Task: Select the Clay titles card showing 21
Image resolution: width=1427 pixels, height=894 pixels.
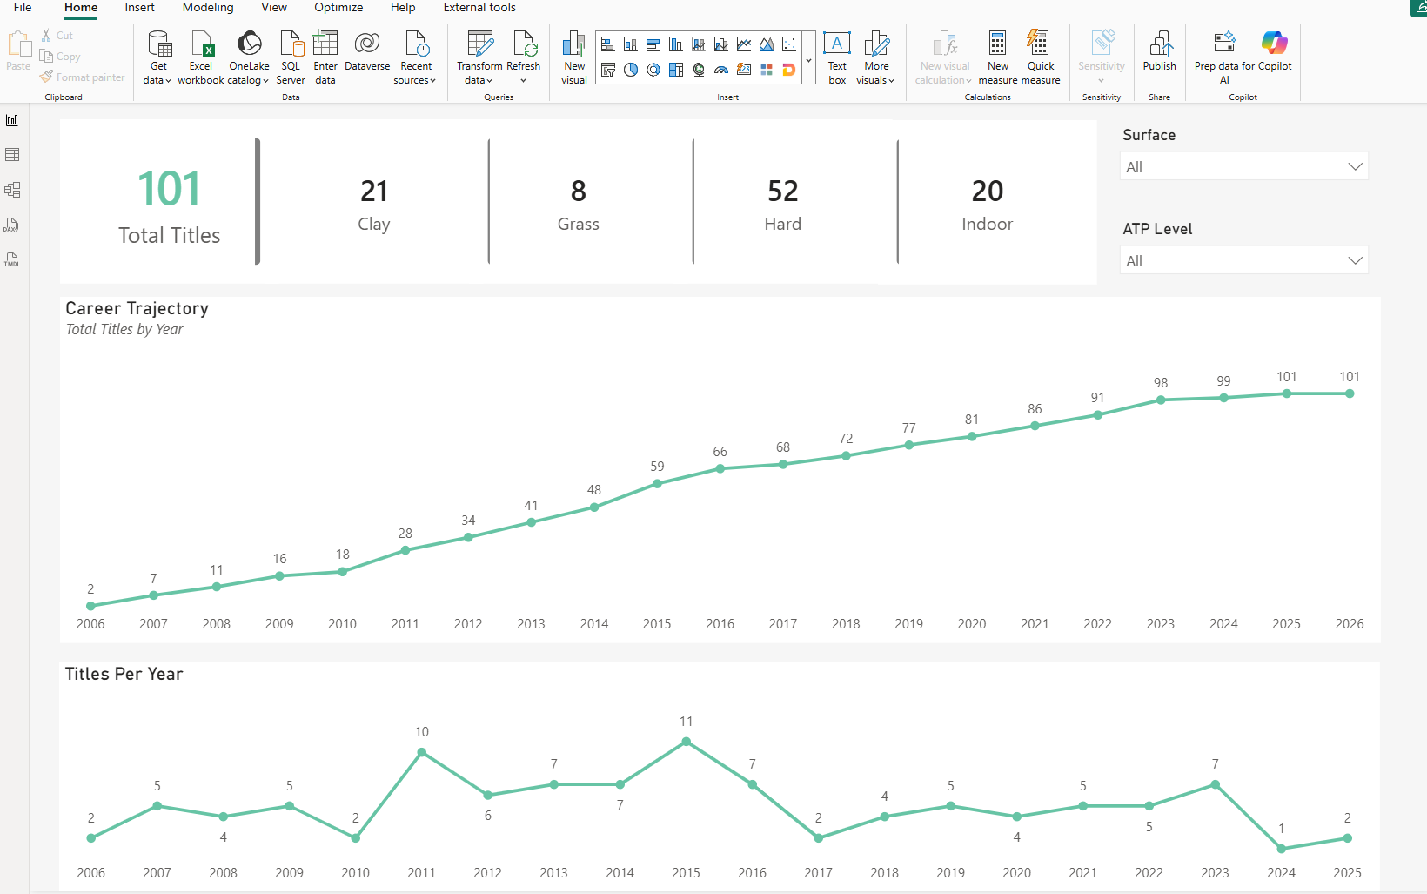Action: point(374,205)
